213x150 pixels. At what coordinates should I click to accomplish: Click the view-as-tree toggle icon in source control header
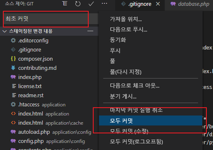click(65, 3)
